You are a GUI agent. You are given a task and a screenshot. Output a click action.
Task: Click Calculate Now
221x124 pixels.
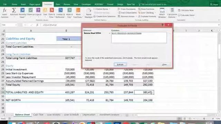186,10
